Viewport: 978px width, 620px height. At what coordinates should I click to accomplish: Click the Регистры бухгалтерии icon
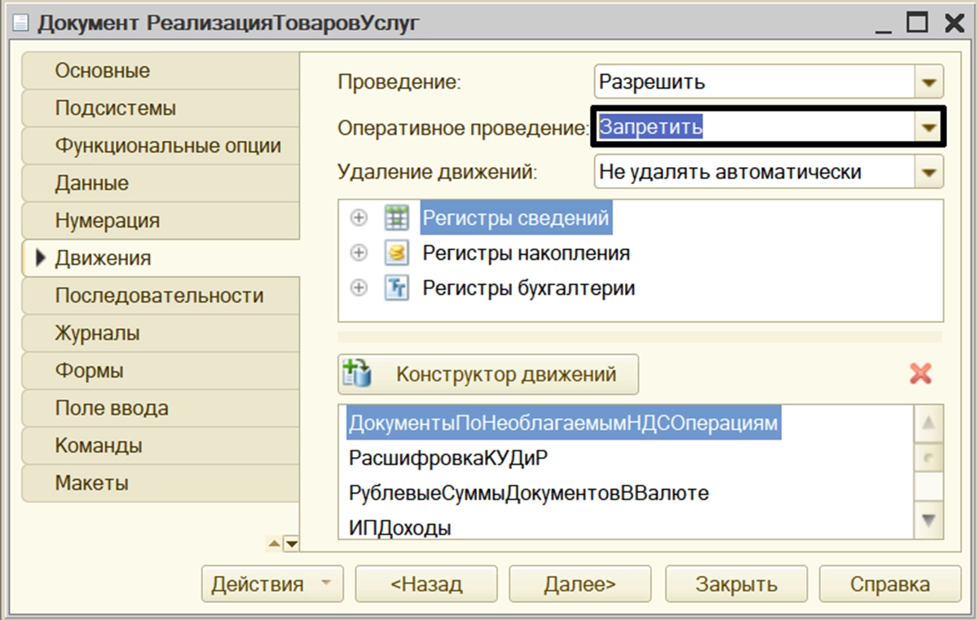[396, 288]
